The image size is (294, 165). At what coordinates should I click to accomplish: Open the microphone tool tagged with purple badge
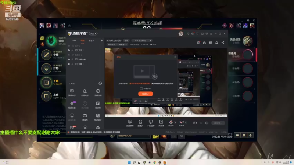(72, 105)
